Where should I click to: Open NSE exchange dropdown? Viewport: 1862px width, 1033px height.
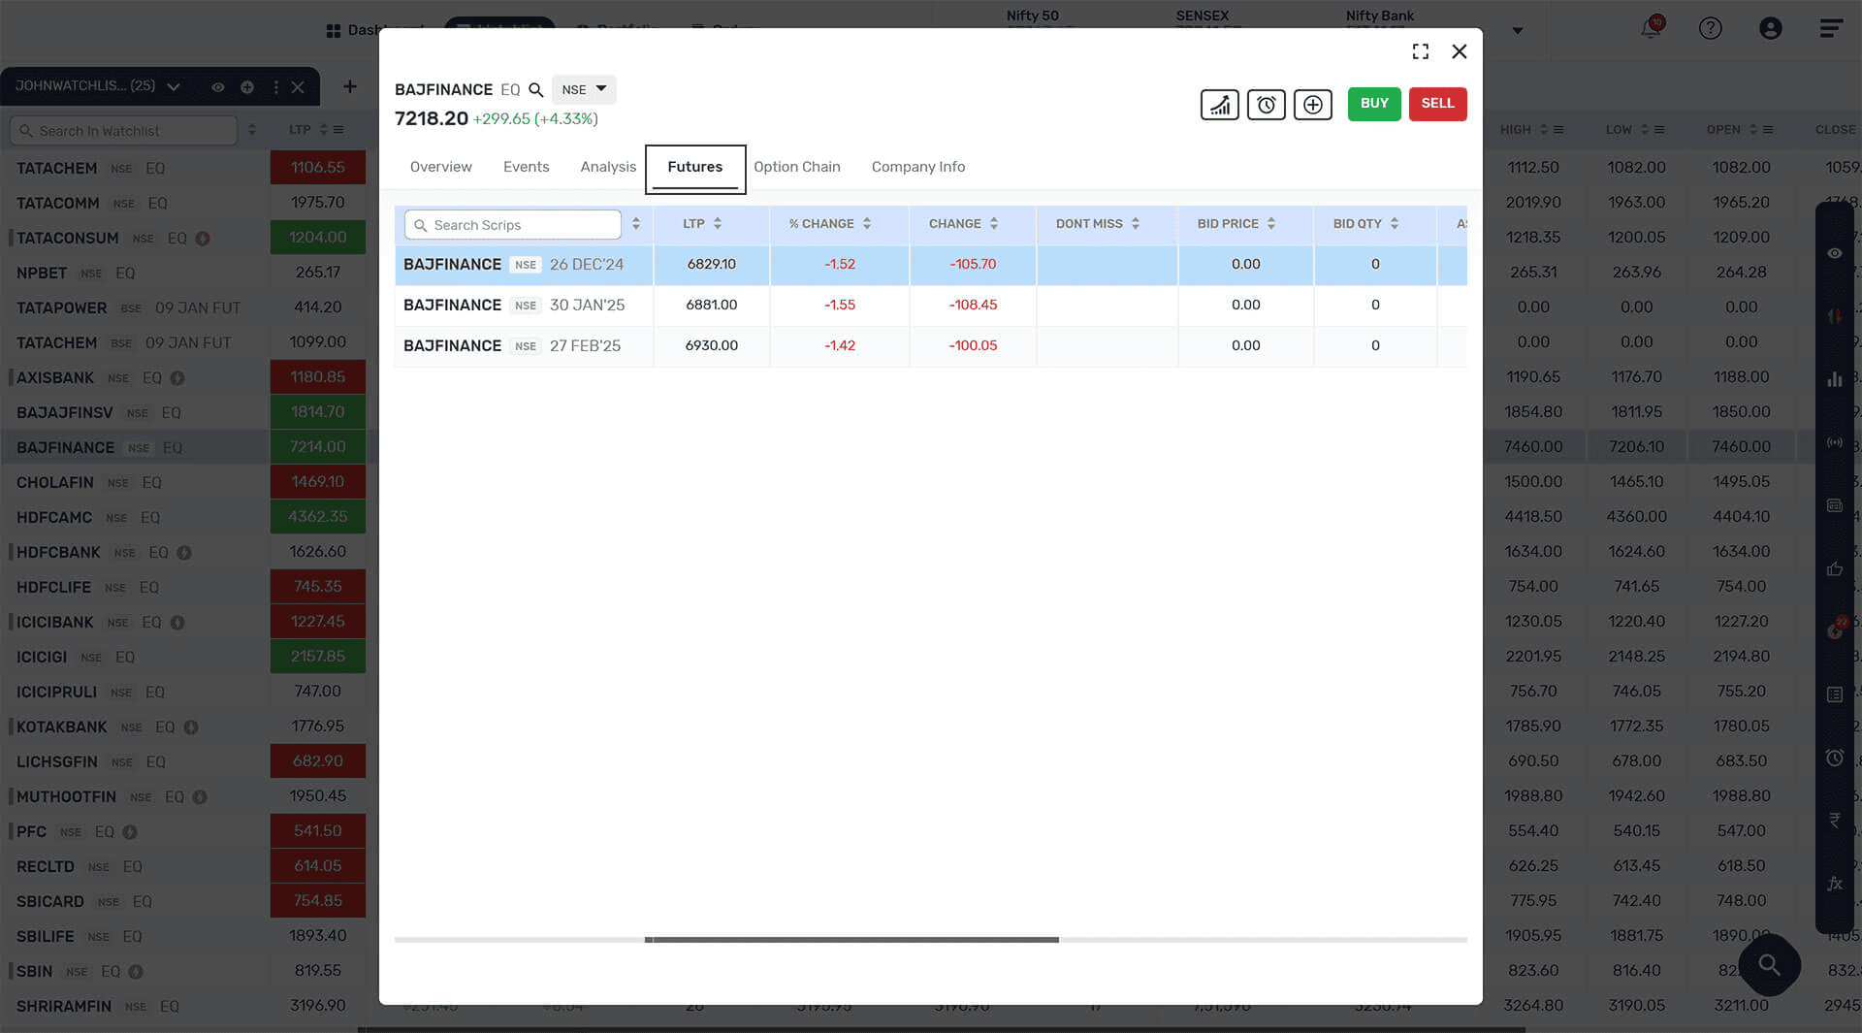(584, 89)
